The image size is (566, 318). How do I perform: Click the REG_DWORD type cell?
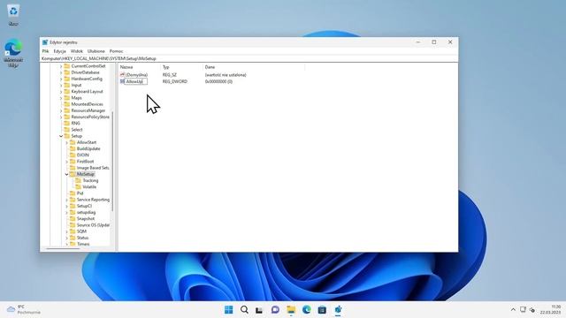point(175,81)
